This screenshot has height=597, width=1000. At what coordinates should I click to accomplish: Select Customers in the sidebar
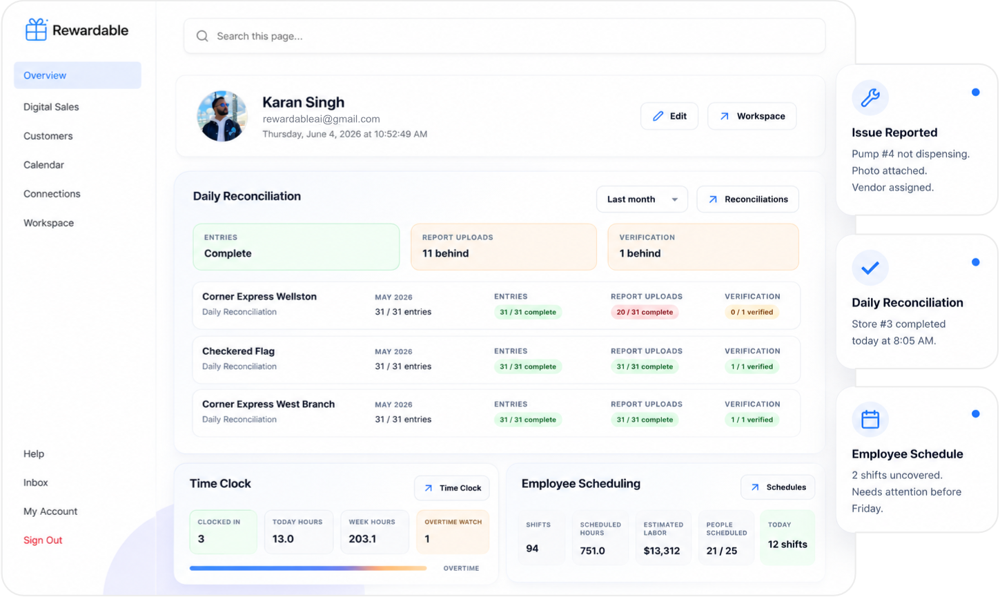48,136
